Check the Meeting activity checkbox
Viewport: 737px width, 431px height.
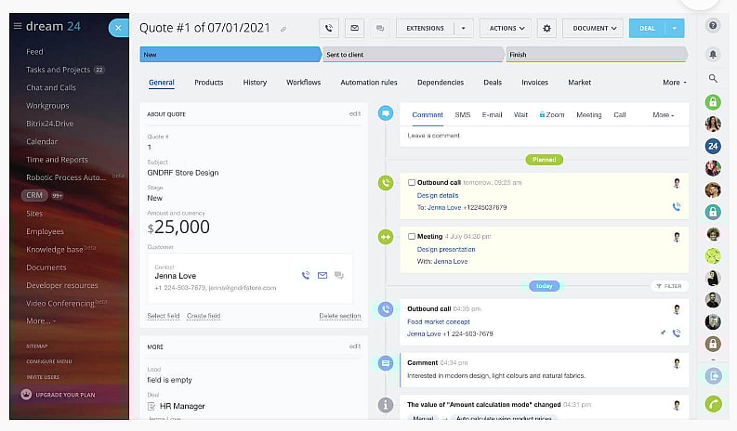(412, 237)
